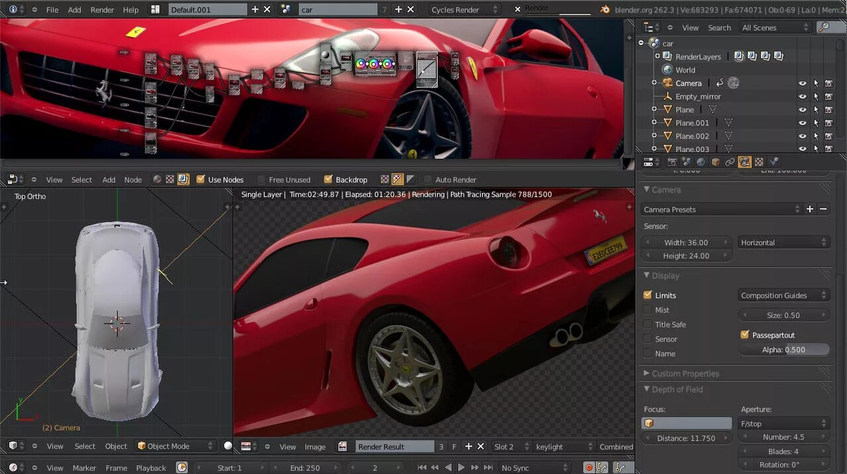
Task: Click the sensor Width 36.00 field
Action: coord(686,242)
